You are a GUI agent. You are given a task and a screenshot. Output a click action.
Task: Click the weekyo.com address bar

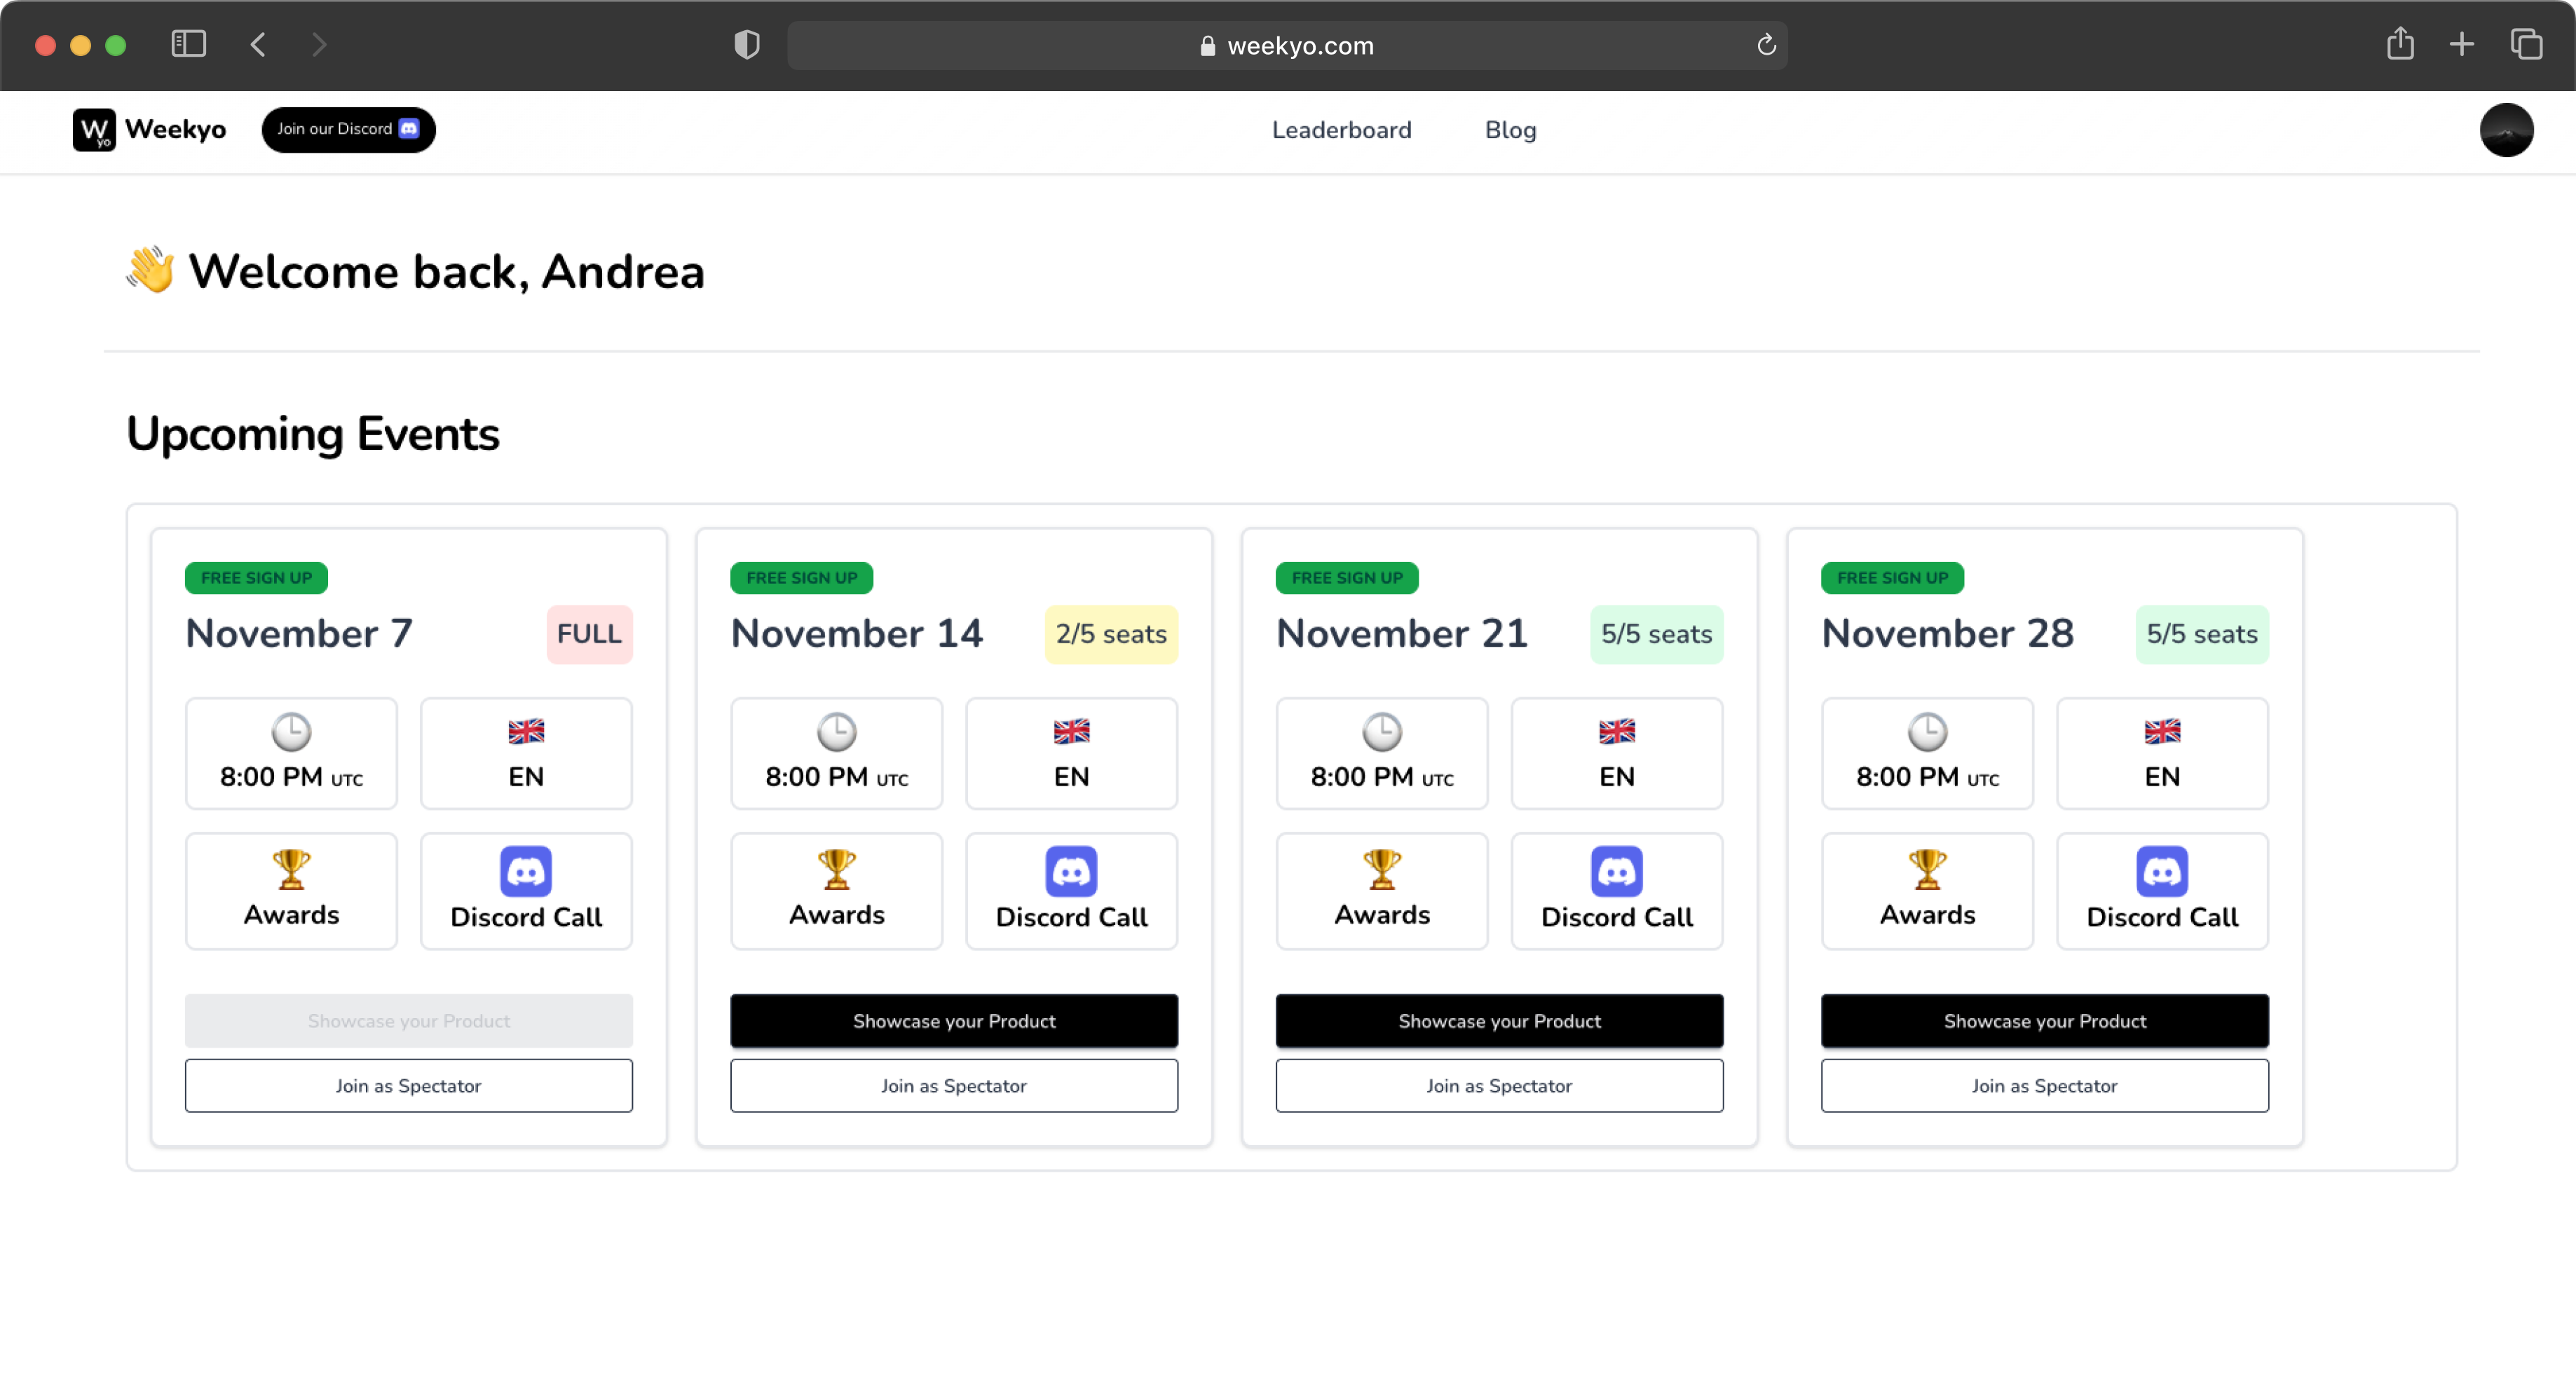click(1286, 46)
